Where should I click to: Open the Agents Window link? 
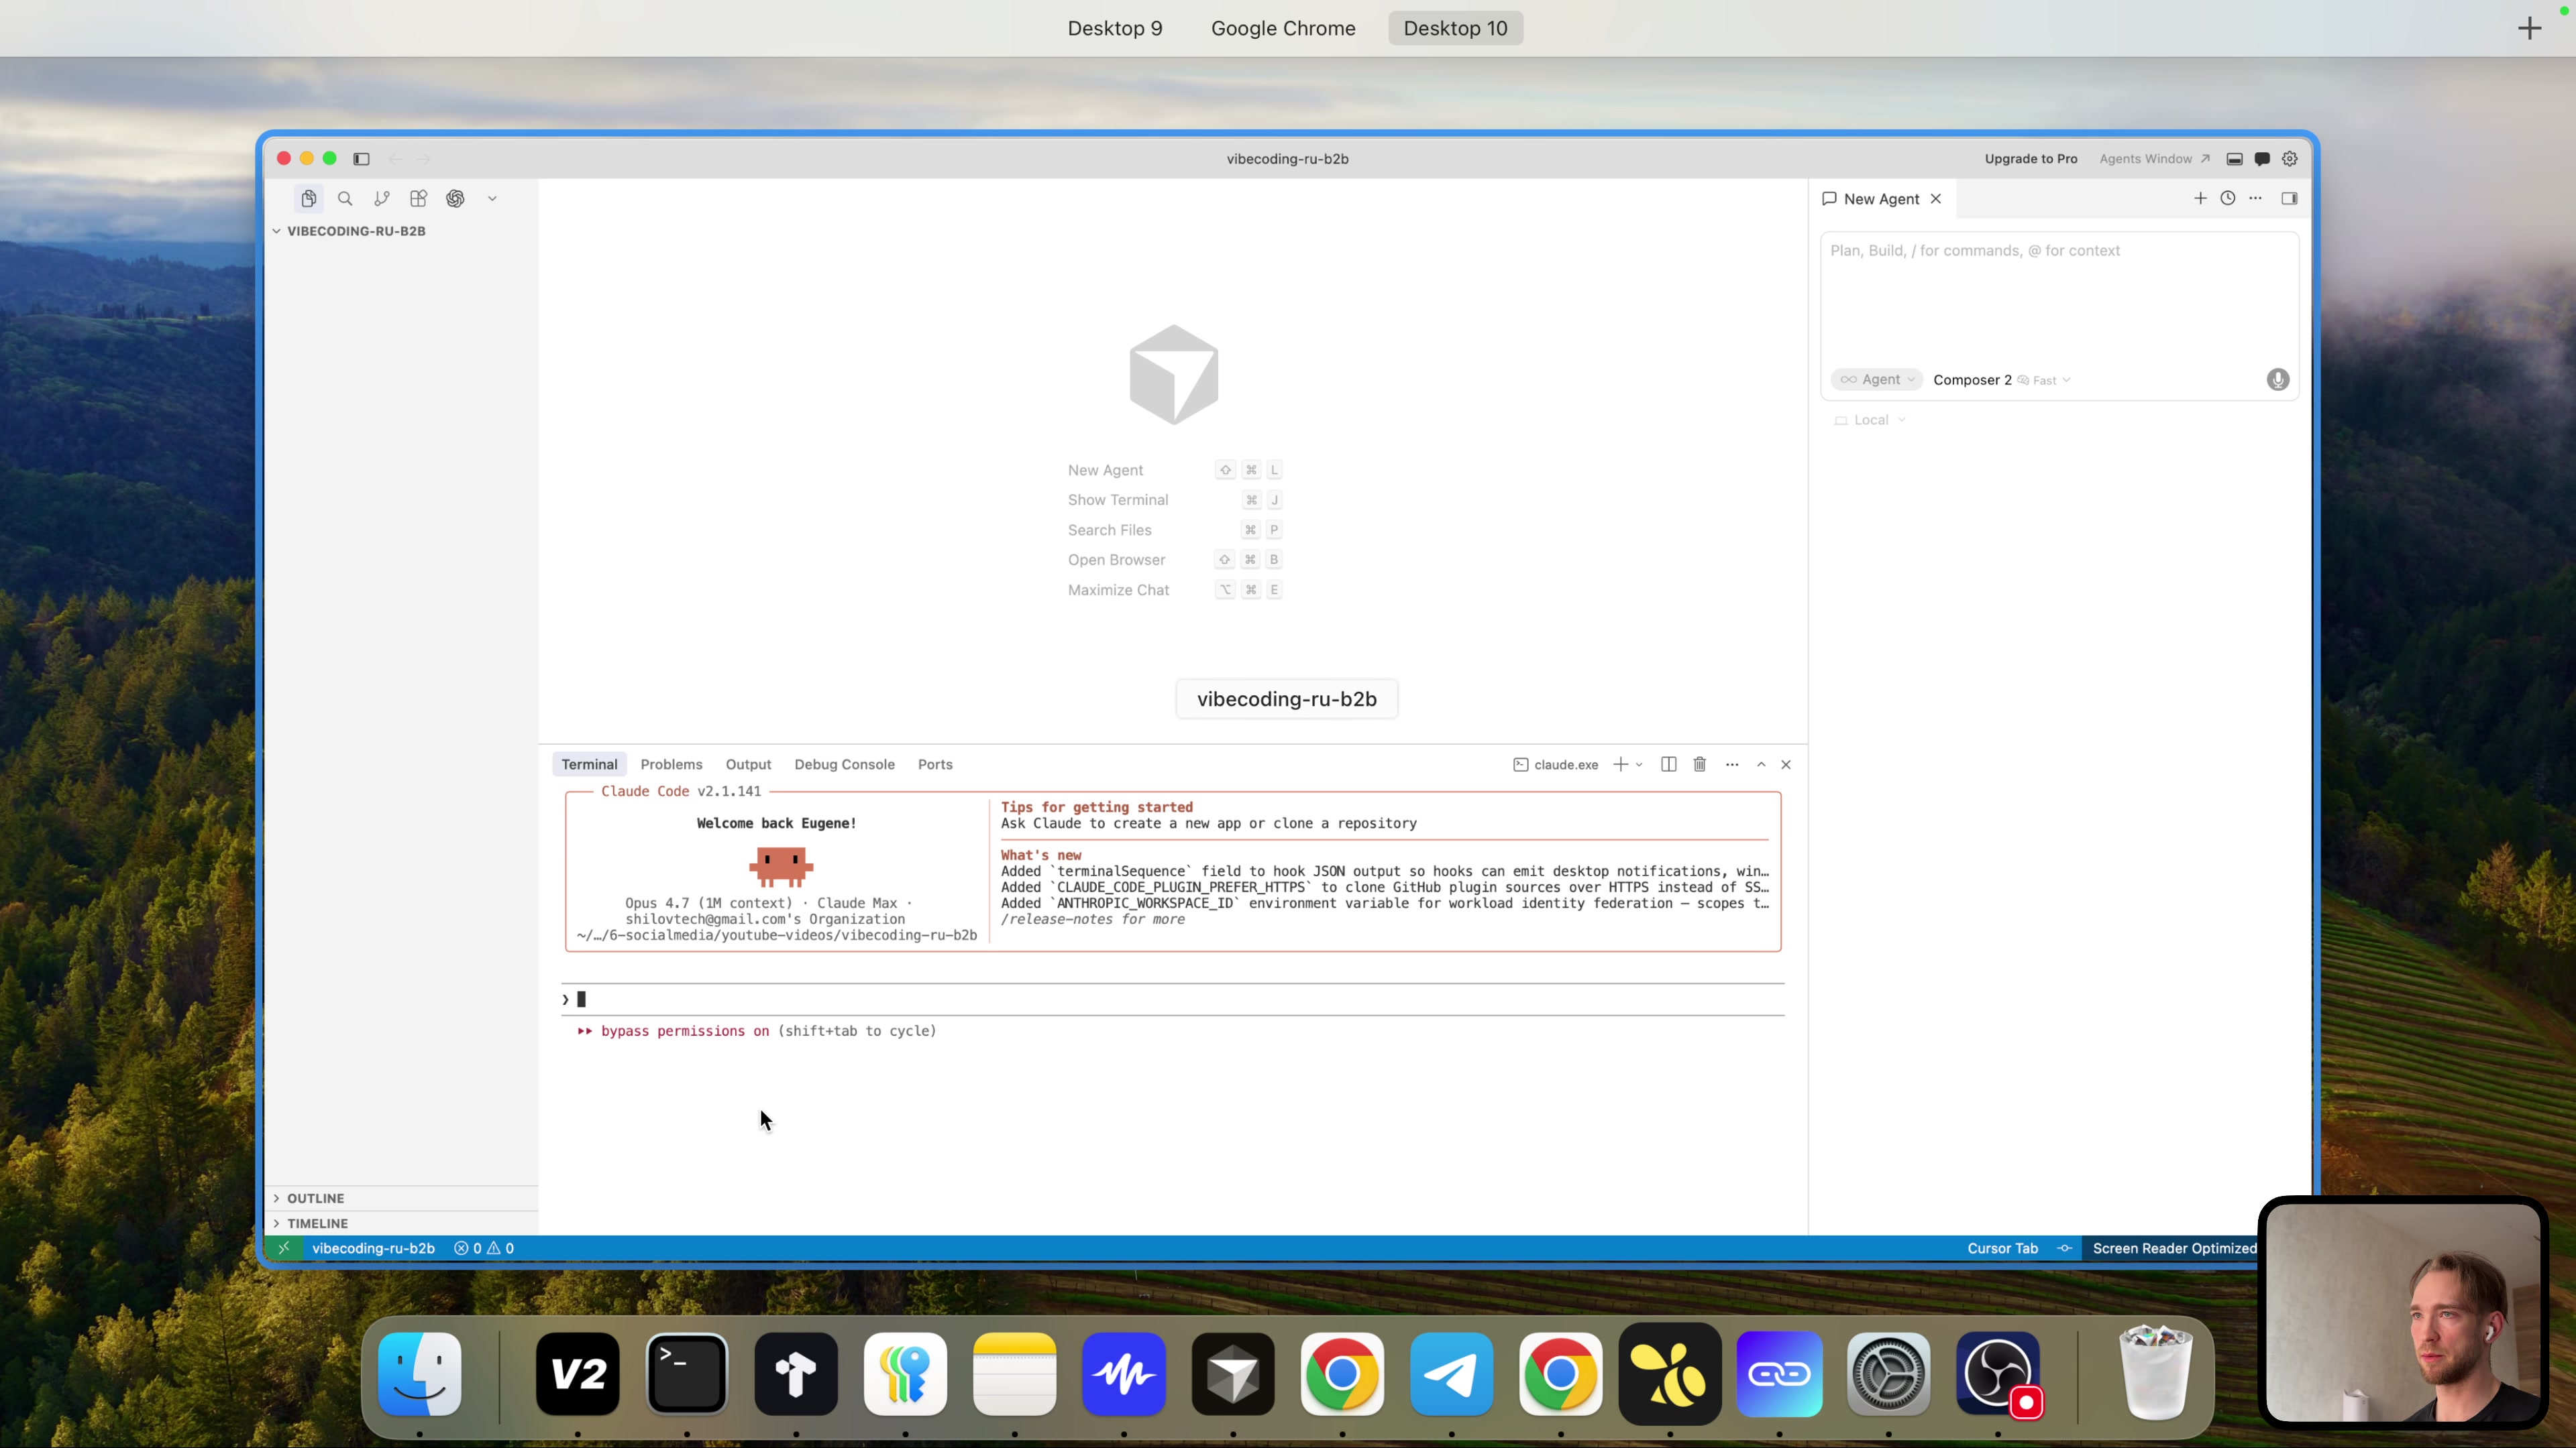tap(2154, 159)
